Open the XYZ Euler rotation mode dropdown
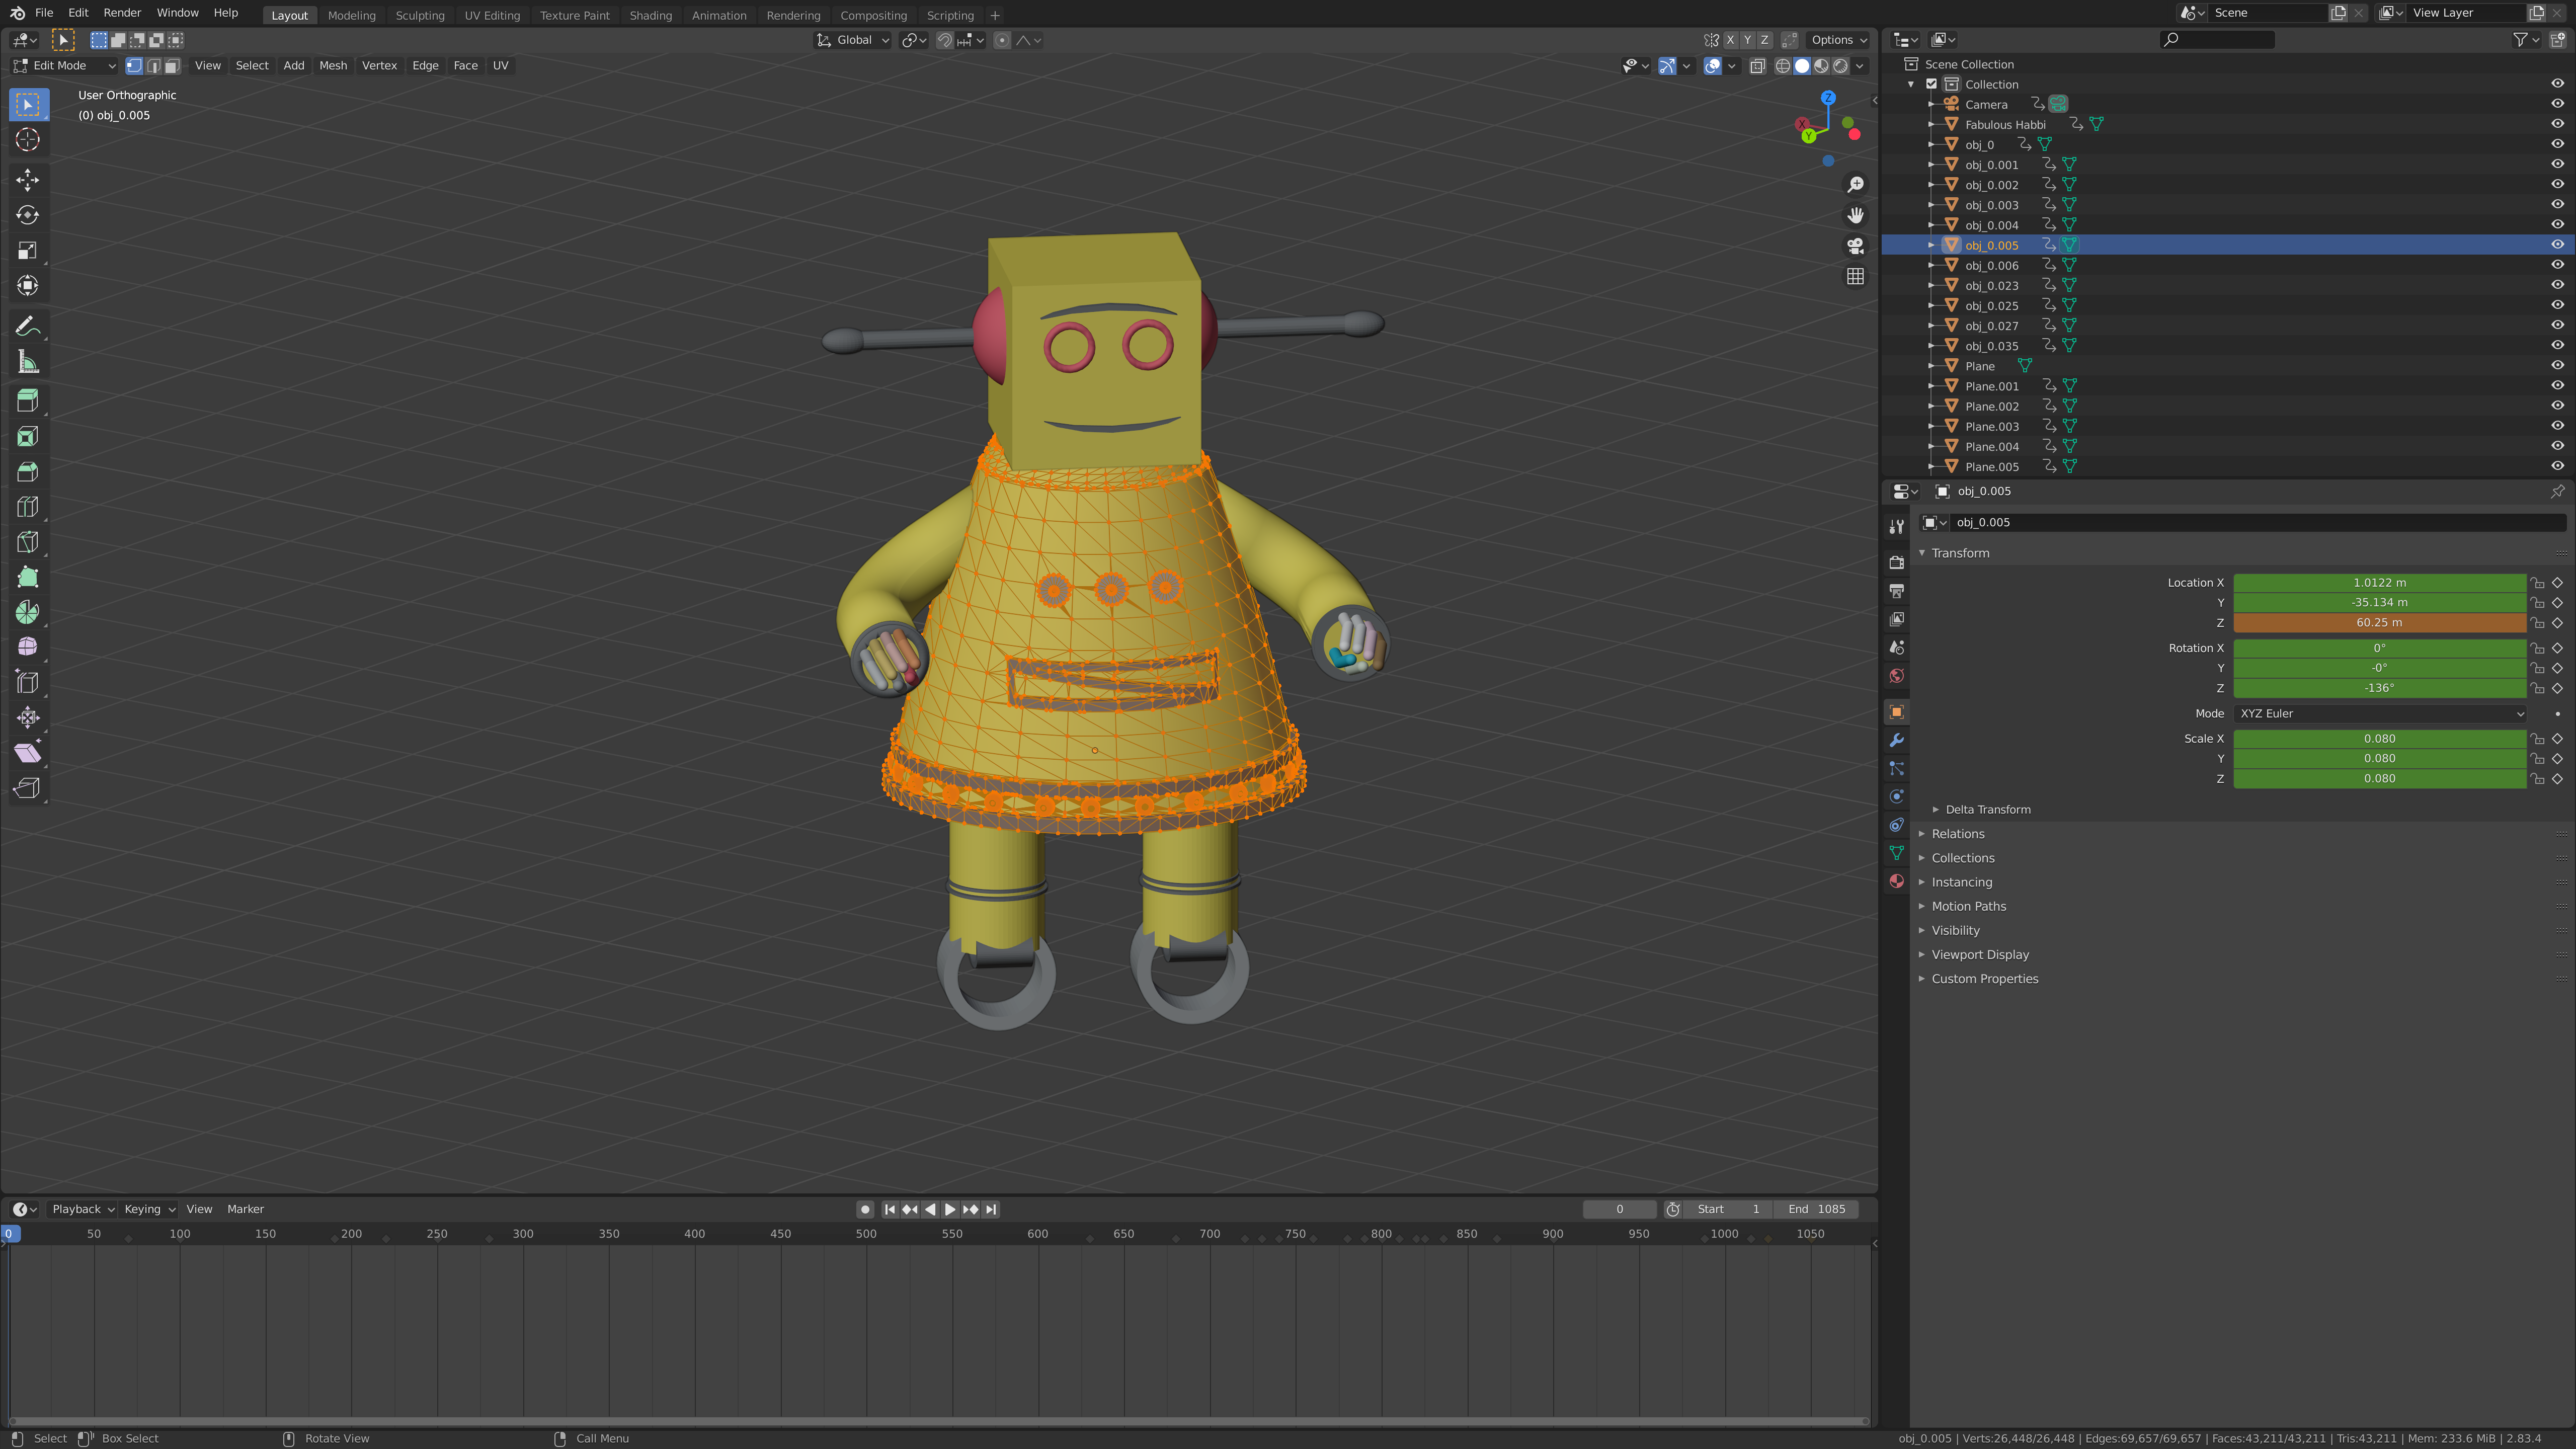2576x1449 pixels. pos(2380,713)
